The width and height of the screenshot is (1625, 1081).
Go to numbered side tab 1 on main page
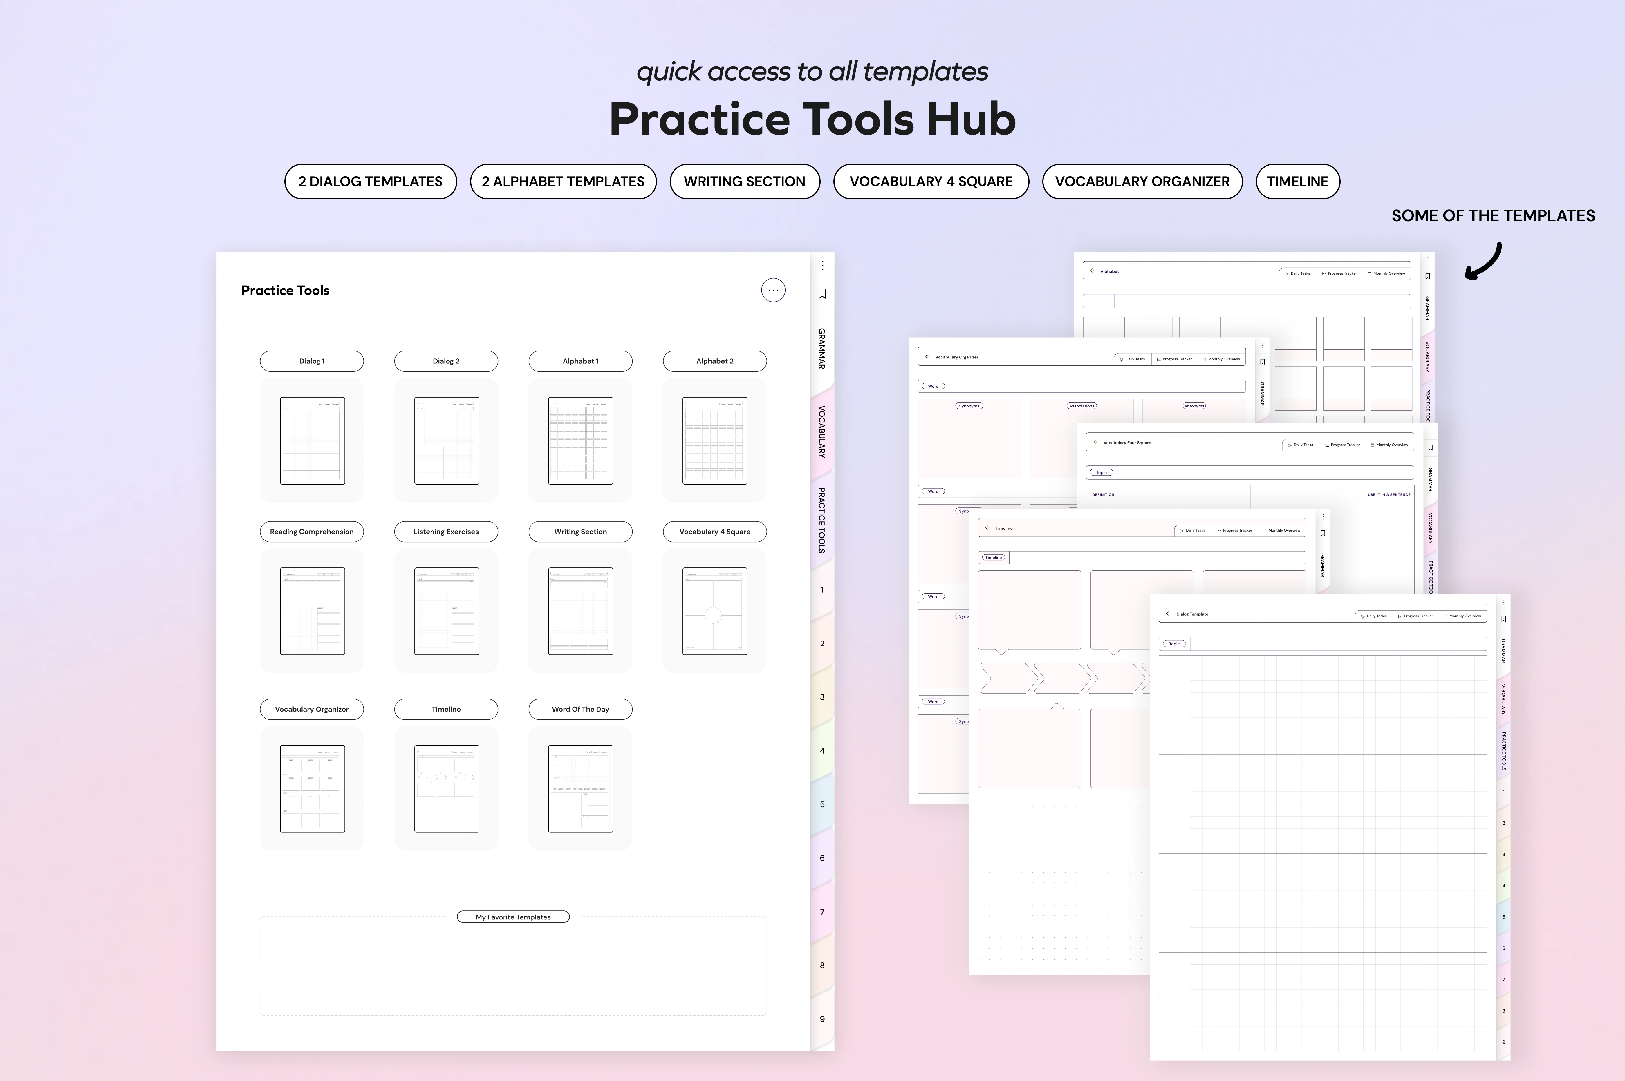point(822,590)
